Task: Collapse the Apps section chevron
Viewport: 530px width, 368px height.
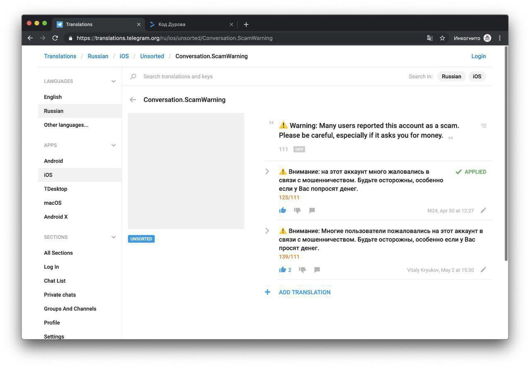Action: pos(113,145)
